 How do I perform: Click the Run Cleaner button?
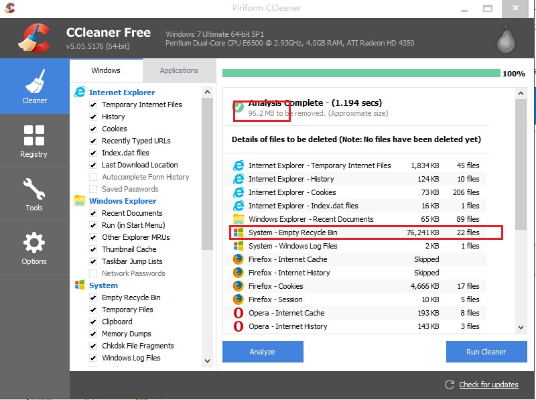tap(486, 352)
